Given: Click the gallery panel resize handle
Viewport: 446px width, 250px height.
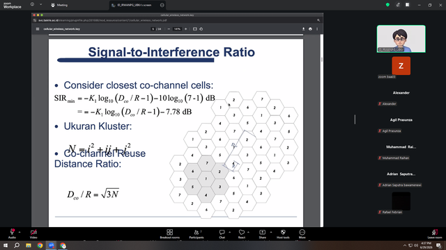Looking at the screenshot, I should [355, 119].
